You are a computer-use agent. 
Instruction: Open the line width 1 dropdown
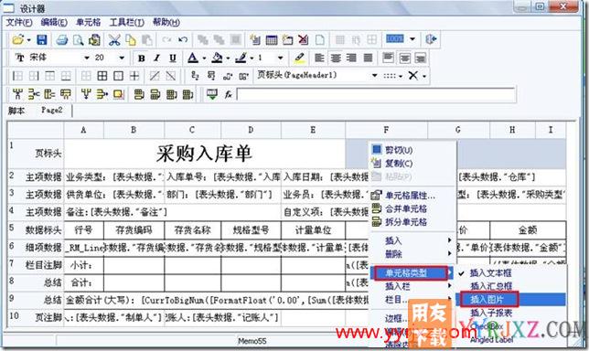pos(280,58)
